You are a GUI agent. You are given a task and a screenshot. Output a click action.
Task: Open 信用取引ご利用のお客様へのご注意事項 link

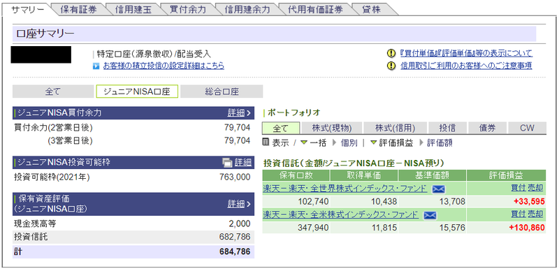point(466,66)
